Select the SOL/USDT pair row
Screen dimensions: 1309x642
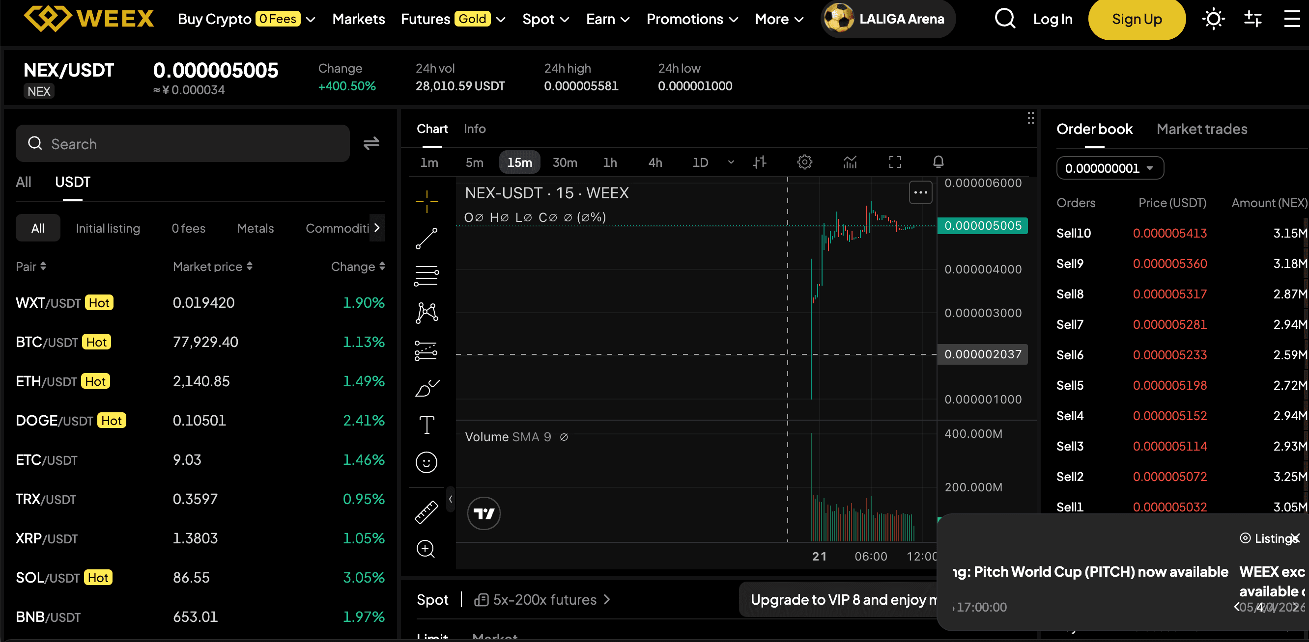pos(200,578)
